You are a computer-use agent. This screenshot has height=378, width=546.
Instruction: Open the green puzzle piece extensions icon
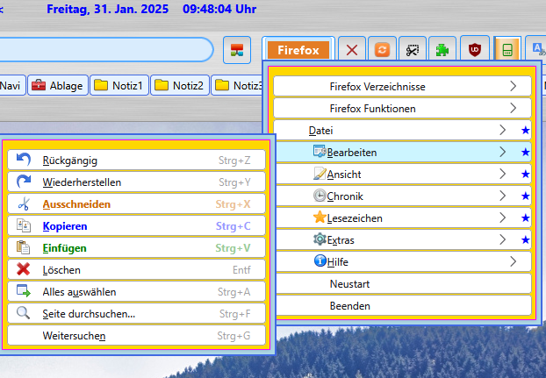click(x=443, y=49)
